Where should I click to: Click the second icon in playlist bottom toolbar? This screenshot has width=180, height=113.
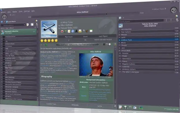125,107
